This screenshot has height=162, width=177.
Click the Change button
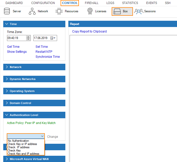[x=53, y=137]
